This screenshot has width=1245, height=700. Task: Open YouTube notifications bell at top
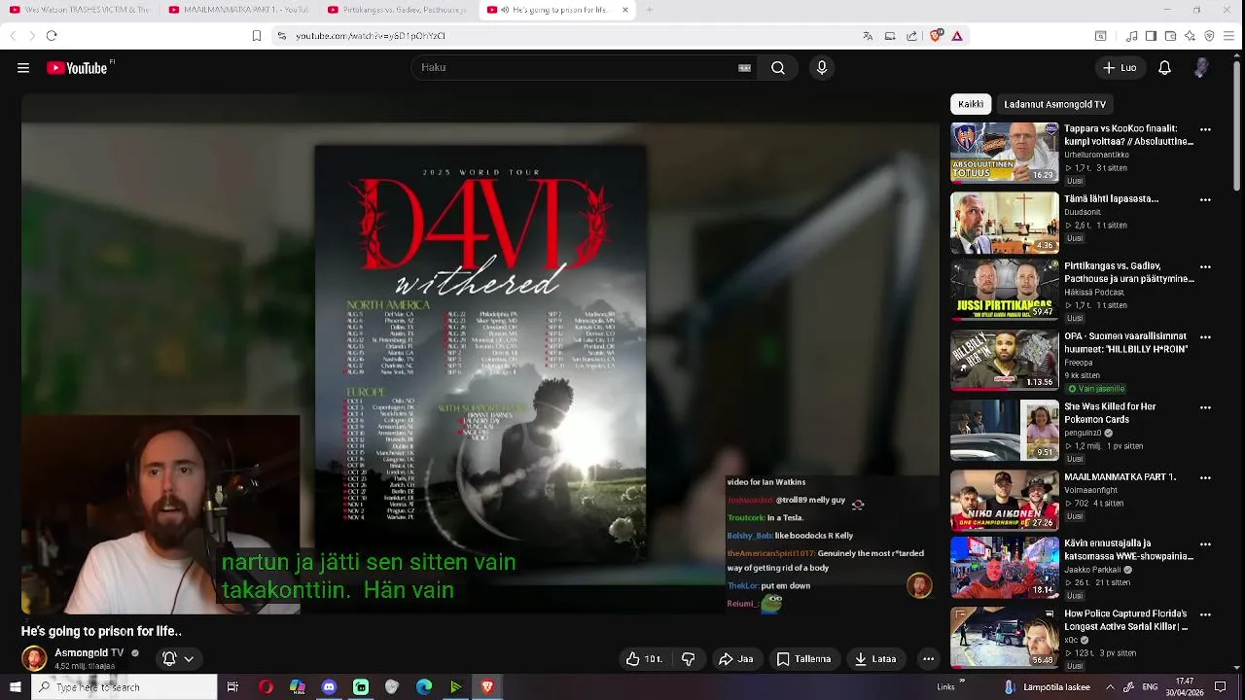coord(1164,68)
